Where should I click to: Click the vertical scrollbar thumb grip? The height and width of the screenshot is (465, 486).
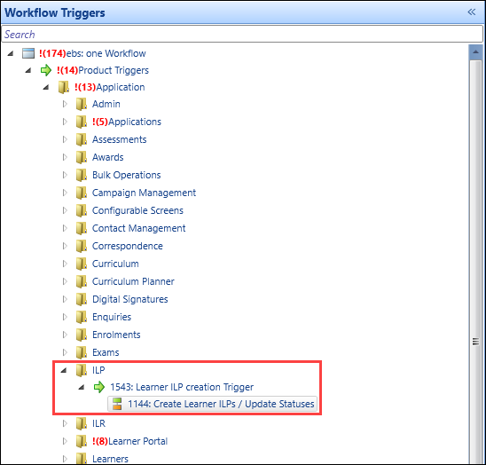[x=475, y=342]
